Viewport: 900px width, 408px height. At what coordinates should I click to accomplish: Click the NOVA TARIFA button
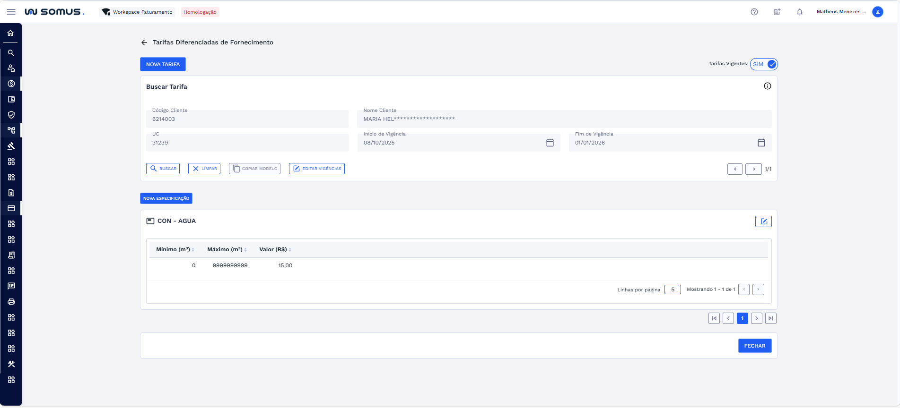163,64
